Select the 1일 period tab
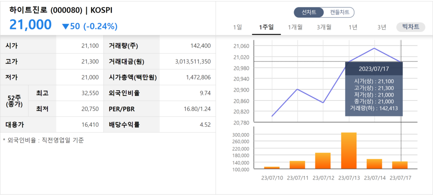Image resolution: width=433 pixels, height=195 pixels. pos(238,27)
